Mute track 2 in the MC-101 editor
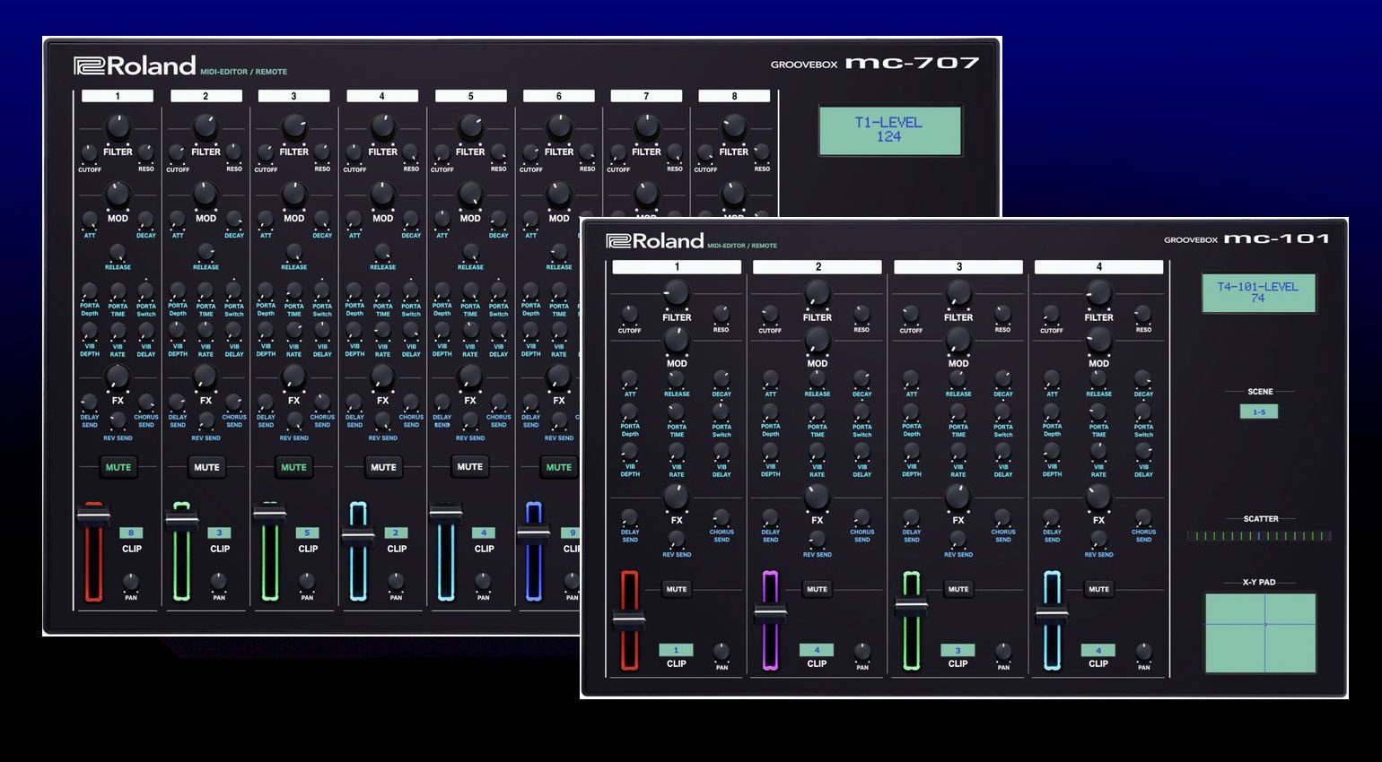The height and width of the screenshot is (762, 1382). point(817,589)
